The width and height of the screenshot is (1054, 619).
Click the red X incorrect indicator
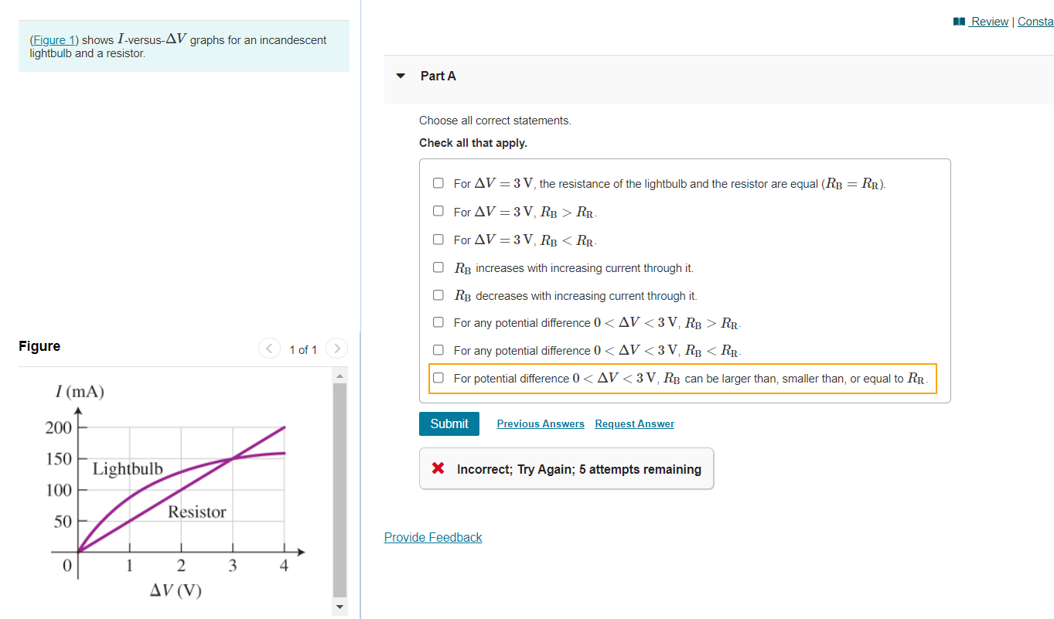[x=437, y=467]
